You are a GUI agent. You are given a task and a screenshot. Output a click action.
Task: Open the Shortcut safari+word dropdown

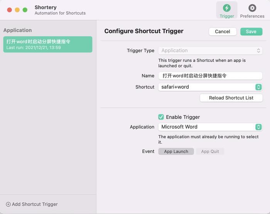210,87
